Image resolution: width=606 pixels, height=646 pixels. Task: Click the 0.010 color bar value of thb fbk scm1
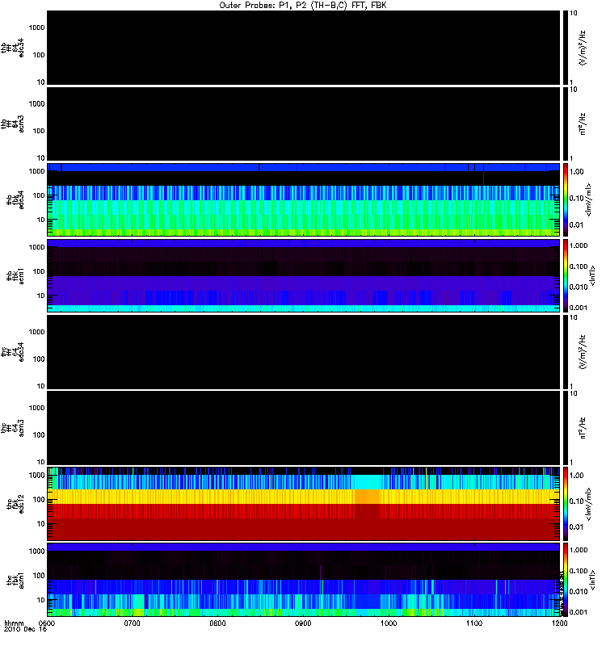(x=579, y=287)
